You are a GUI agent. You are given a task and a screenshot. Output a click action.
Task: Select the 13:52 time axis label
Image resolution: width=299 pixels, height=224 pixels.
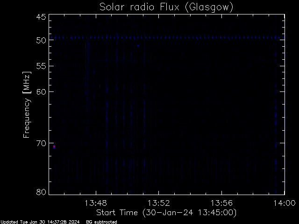coord(159,203)
